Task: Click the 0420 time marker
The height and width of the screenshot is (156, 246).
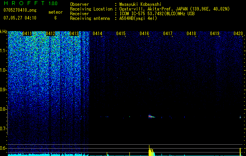Action: pos(238,34)
